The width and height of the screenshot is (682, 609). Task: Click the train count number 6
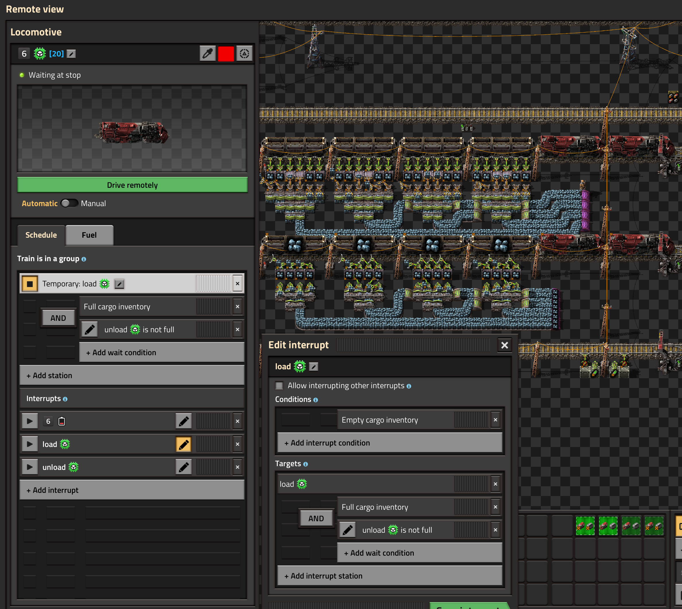coord(24,54)
